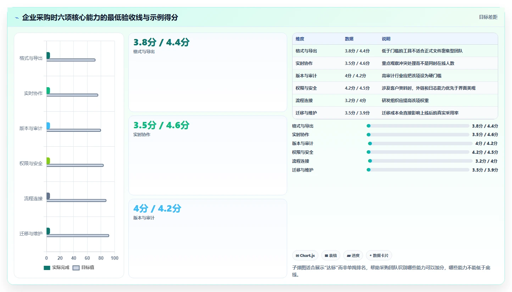Click 迁移与维护 in the table's 维度 column
512x292 pixels.
[x=306, y=113]
